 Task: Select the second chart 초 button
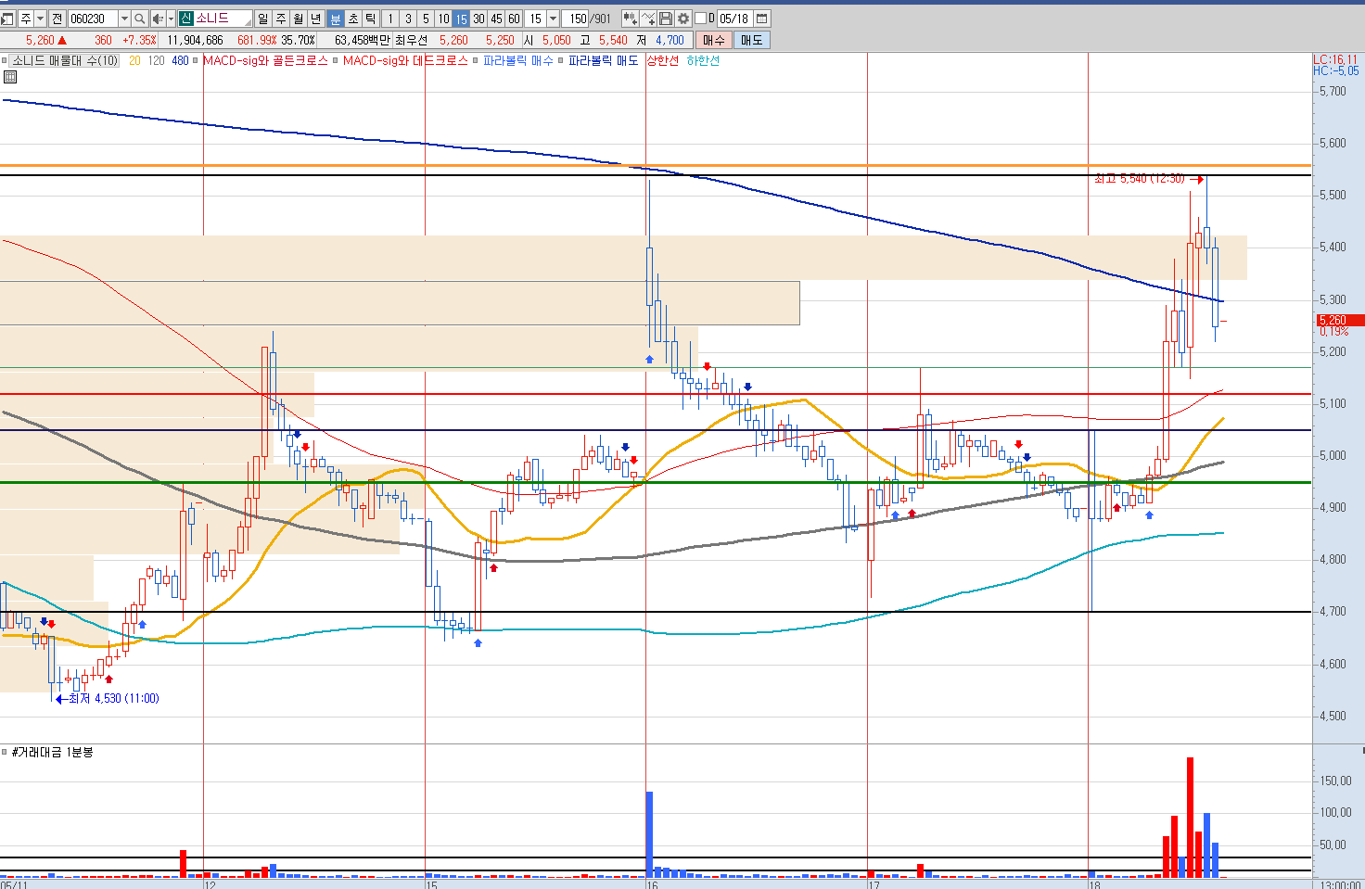(x=353, y=19)
